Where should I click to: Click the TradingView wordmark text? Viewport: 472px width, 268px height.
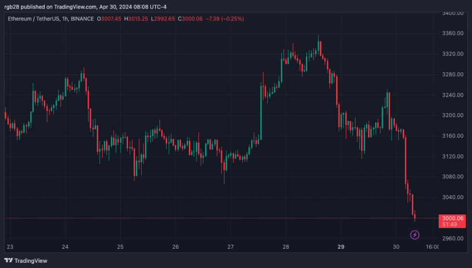(31, 261)
